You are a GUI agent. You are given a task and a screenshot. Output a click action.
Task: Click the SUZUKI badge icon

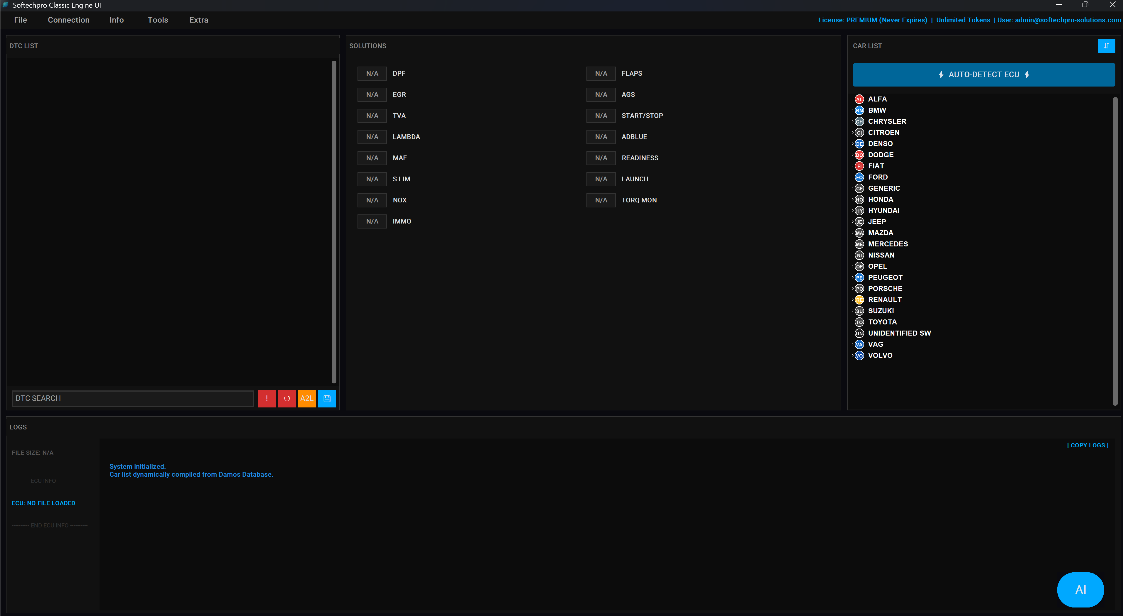(x=859, y=311)
